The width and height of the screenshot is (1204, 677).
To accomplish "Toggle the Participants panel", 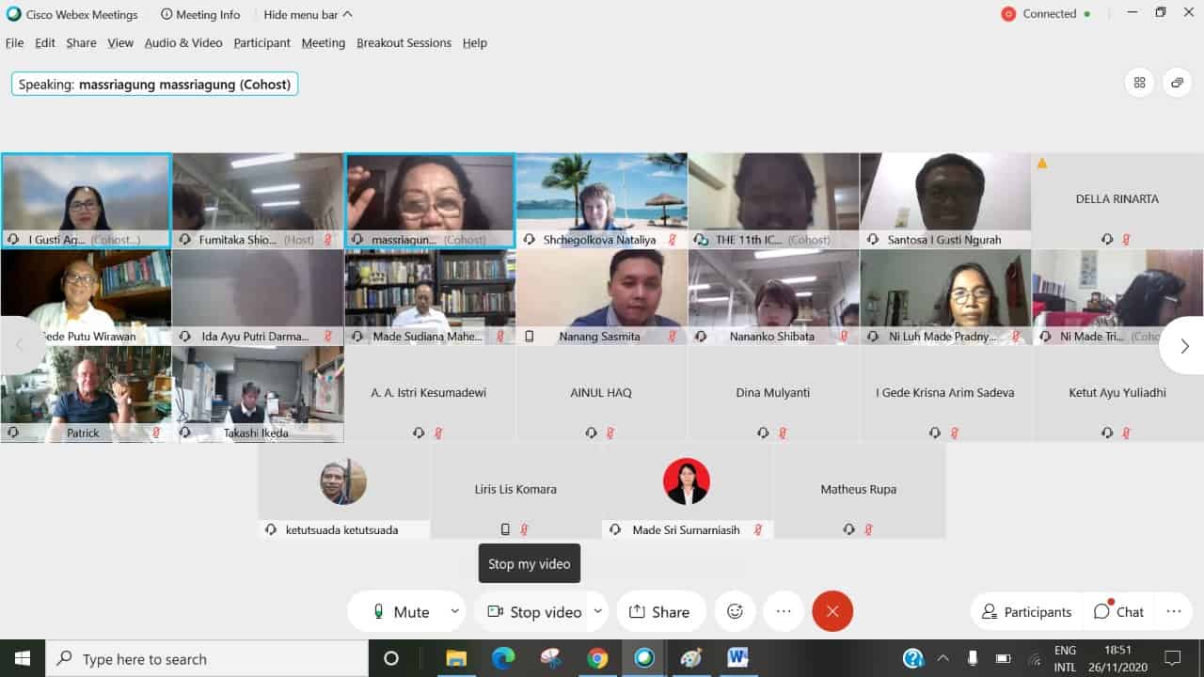I will (1026, 611).
